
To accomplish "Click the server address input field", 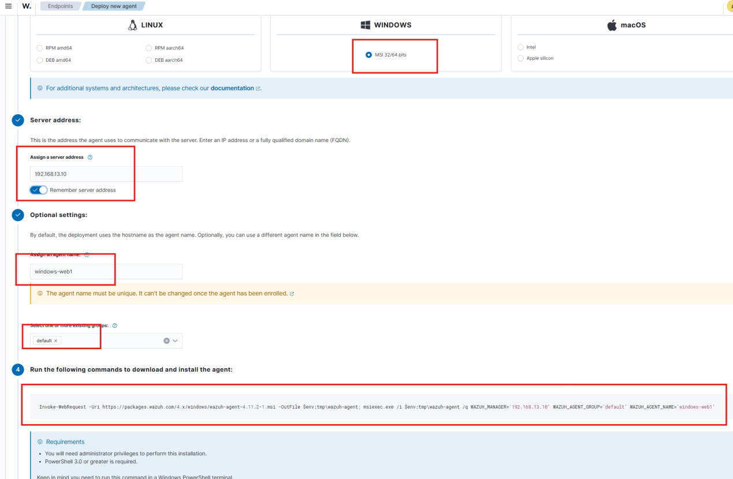I will click(106, 174).
